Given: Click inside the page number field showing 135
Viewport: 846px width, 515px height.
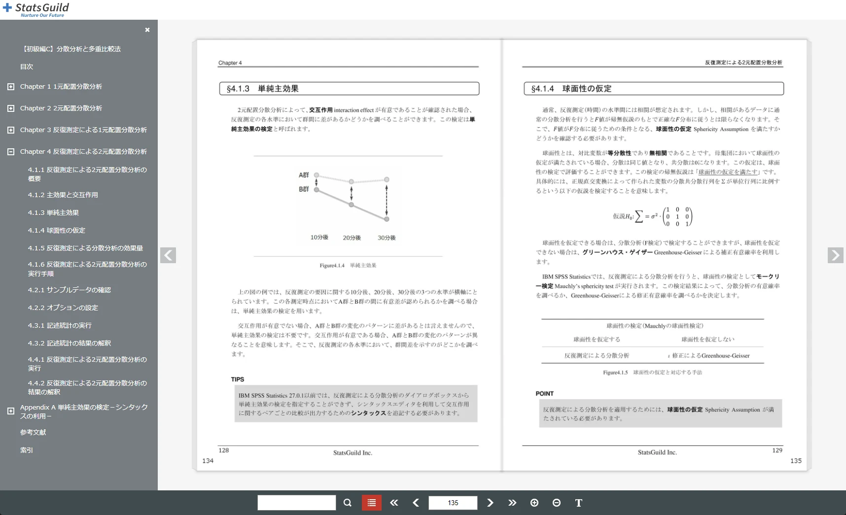Looking at the screenshot, I should pos(452,503).
